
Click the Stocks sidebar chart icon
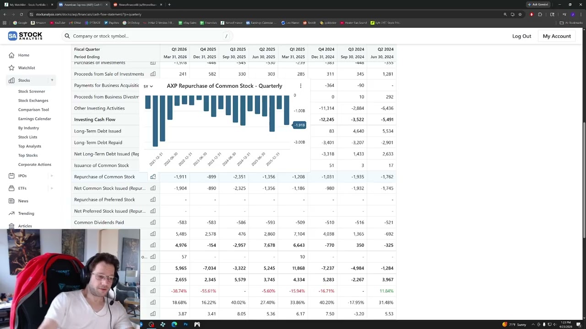point(11,80)
